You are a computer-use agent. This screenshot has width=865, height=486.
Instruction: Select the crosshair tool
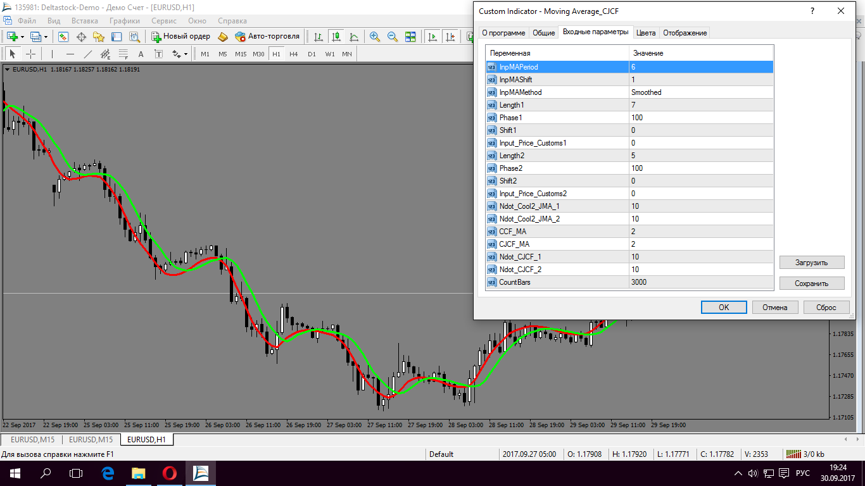pyautogui.click(x=30, y=54)
